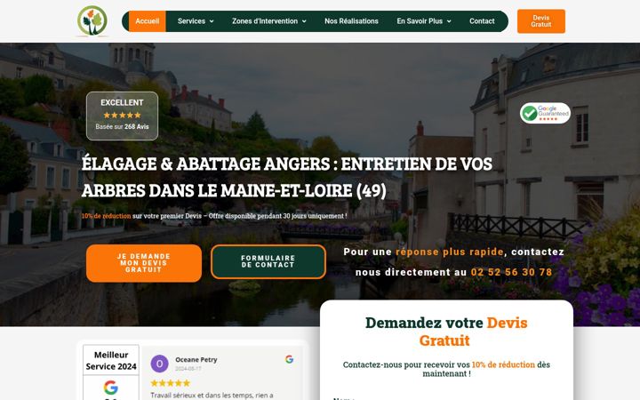
Task: Go to the Contact page
Action: tap(482, 21)
